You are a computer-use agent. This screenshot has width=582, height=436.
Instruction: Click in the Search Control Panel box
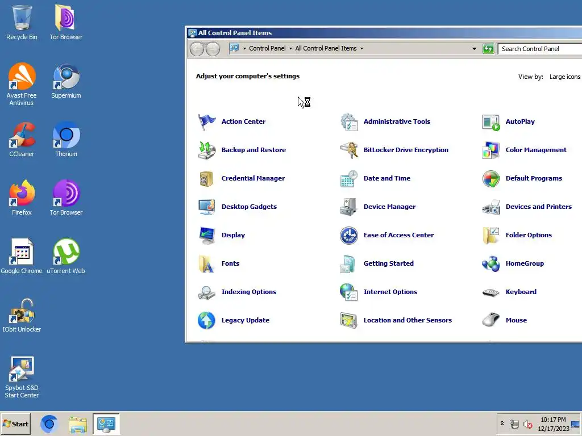540,49
